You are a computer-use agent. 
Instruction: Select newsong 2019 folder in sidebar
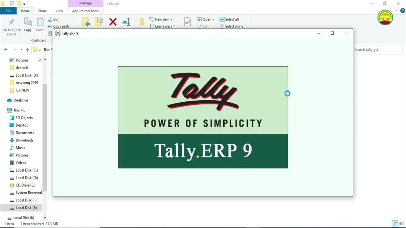pyautogui.click(x=27, y=83)
